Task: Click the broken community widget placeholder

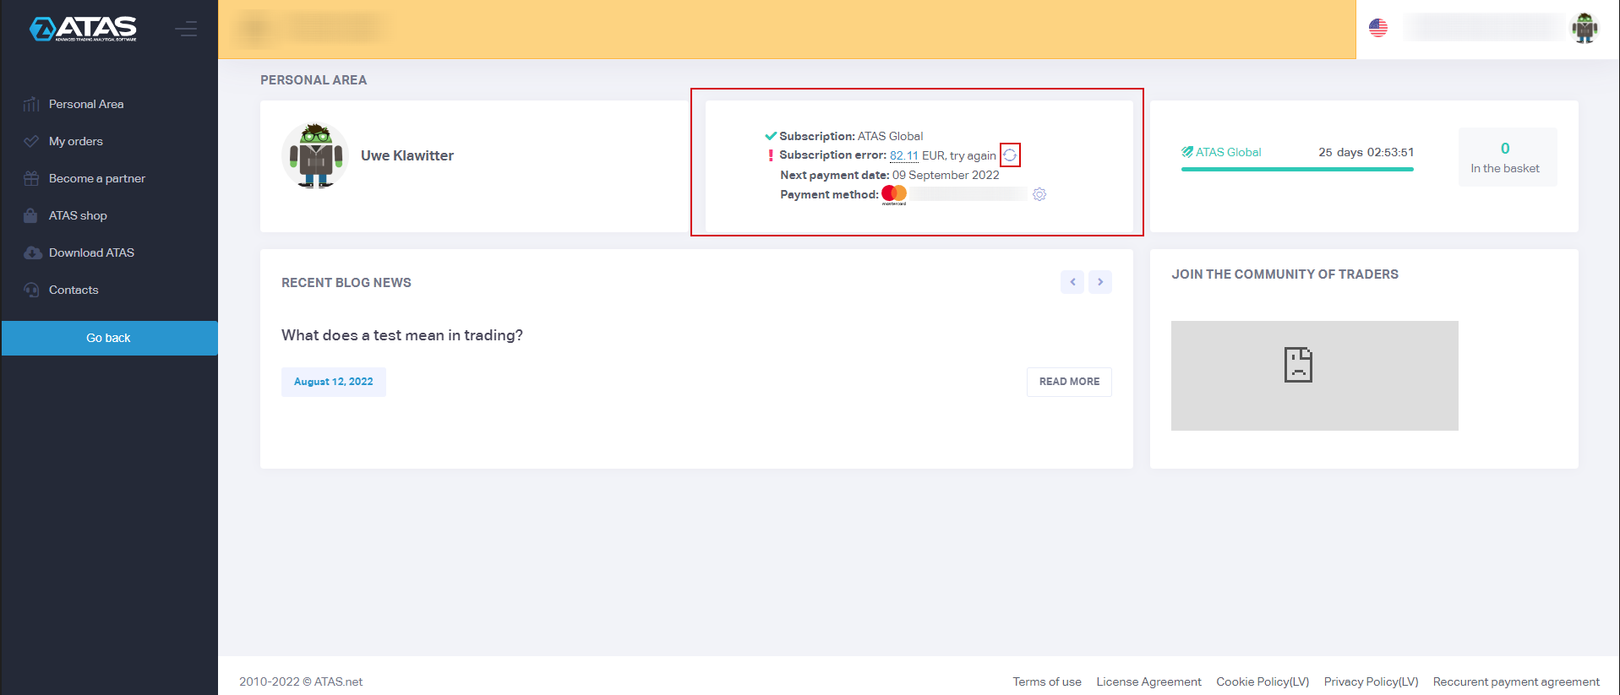Action: tap(1314, 376)
